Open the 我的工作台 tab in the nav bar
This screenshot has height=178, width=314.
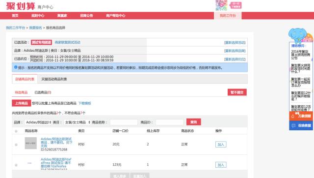coord(228,16)
